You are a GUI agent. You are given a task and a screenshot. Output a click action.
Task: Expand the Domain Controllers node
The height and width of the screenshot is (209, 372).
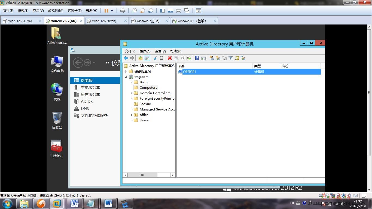coord(131,93)
